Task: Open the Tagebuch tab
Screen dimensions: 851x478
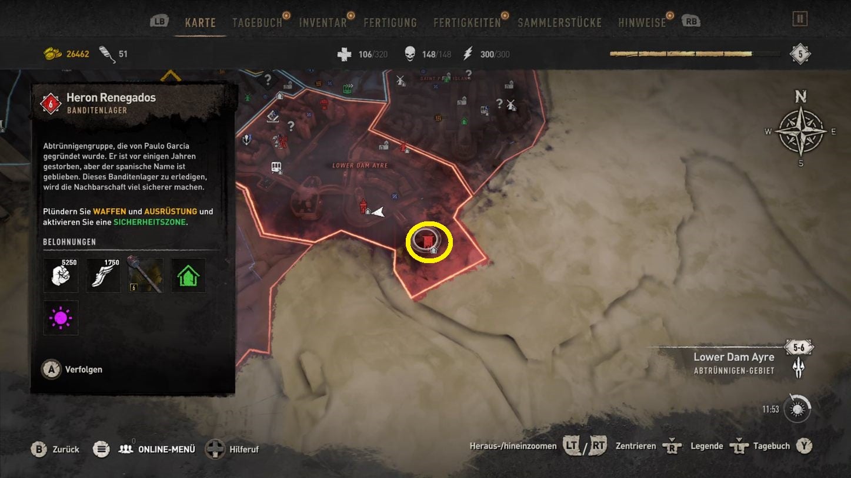Action: click(257, 22)
